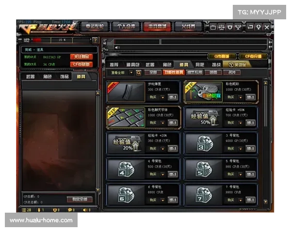Click the question mark help icon
Screen dimensions: 291x232
tap(96, 40)
